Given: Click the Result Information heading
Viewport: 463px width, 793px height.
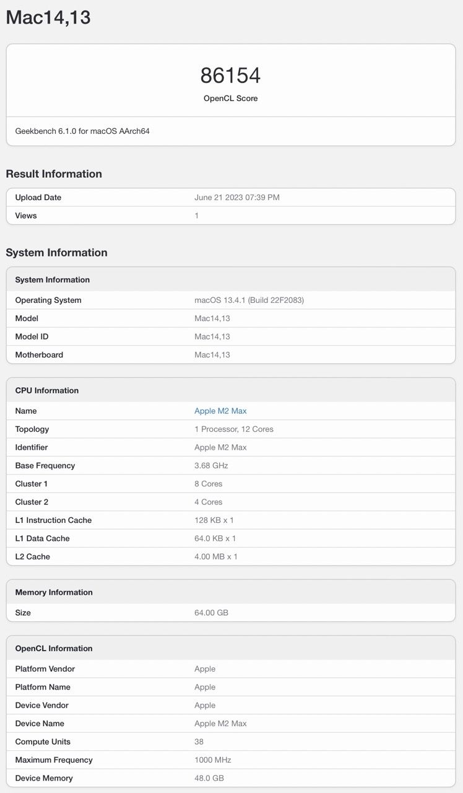Looking at the screenshot, I should point(54,174).
